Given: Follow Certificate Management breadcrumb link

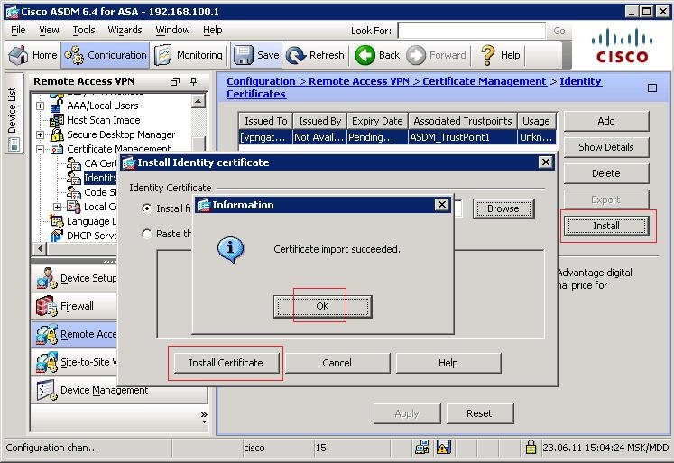Looking at the screenshot, I should (x=485, y=81).
